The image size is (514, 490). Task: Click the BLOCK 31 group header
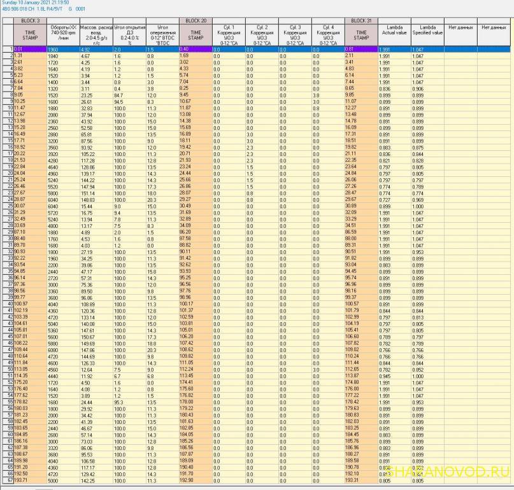click(x=361, y=21)
